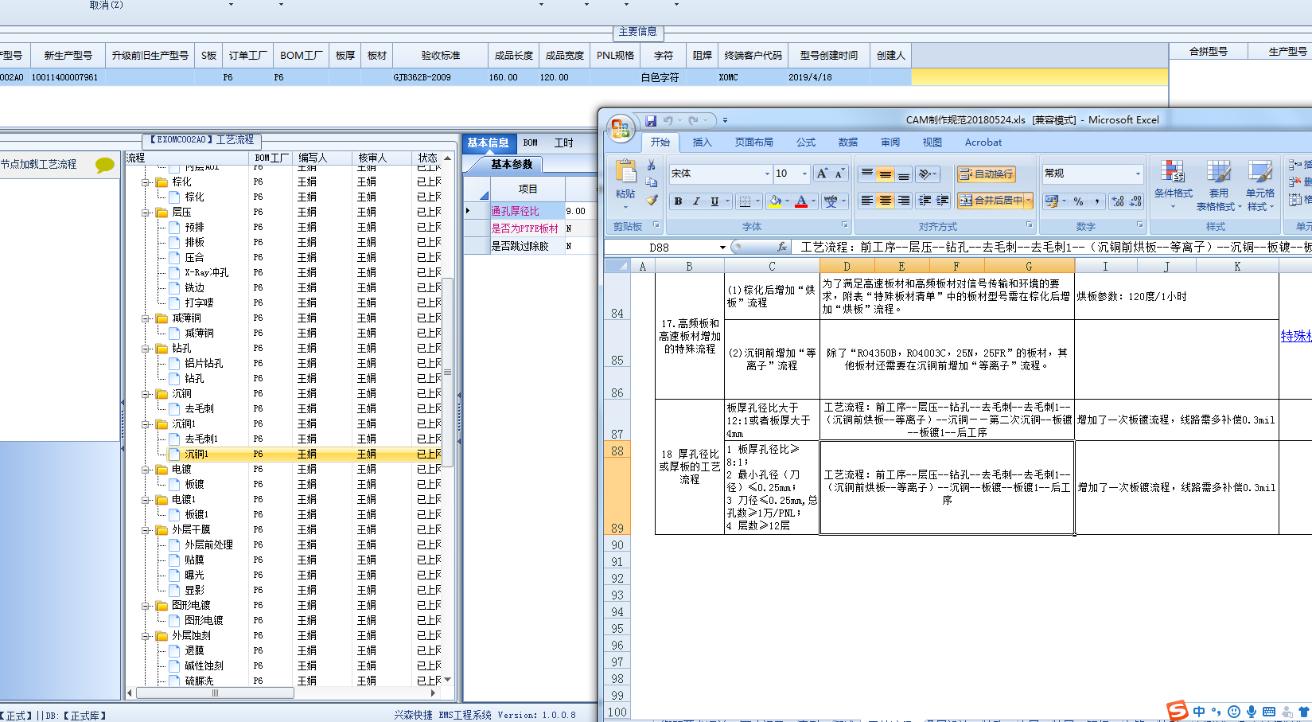The height and width of the screenshot is (722, 1312).
Task: Collapse the 电镀1 tree node
Action: point(146,500)
